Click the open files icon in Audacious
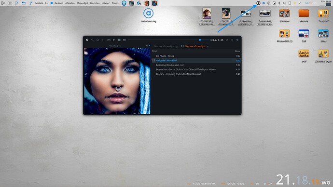The image size is (333, 187). pos(97,40)
